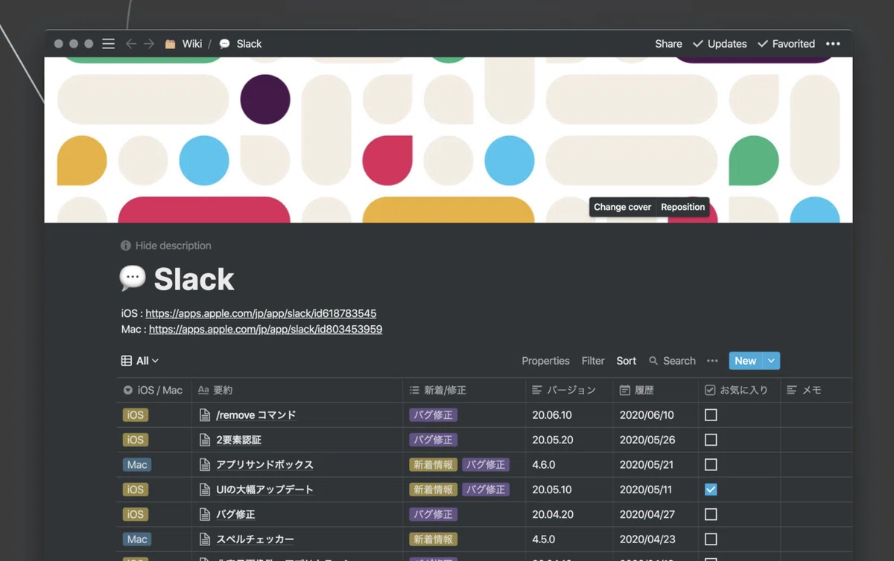Click the Wiki folder icon in breadcrumb

tap(171, 44)
